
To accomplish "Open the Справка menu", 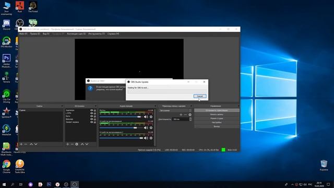I will pyautogui.click(x=113, y=33).
